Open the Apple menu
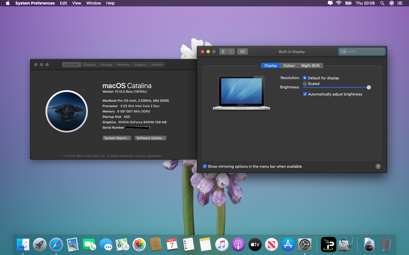 click(x=8, y=3)
